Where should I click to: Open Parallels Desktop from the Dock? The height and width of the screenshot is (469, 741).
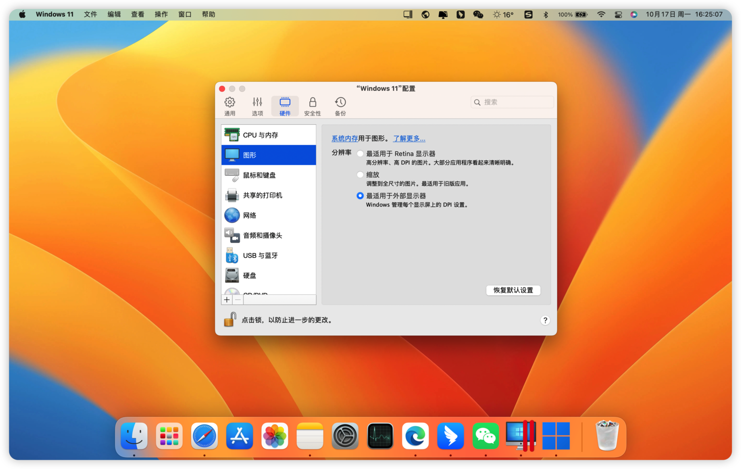coord(521,436)
